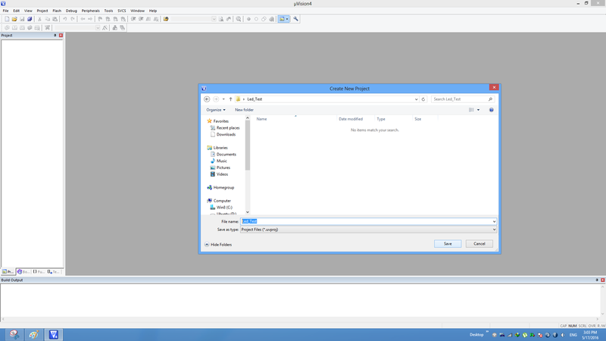Screen dimensions: 606x341
Task: Click the Window layout icon in toolbar
Action: click(282, 19)
